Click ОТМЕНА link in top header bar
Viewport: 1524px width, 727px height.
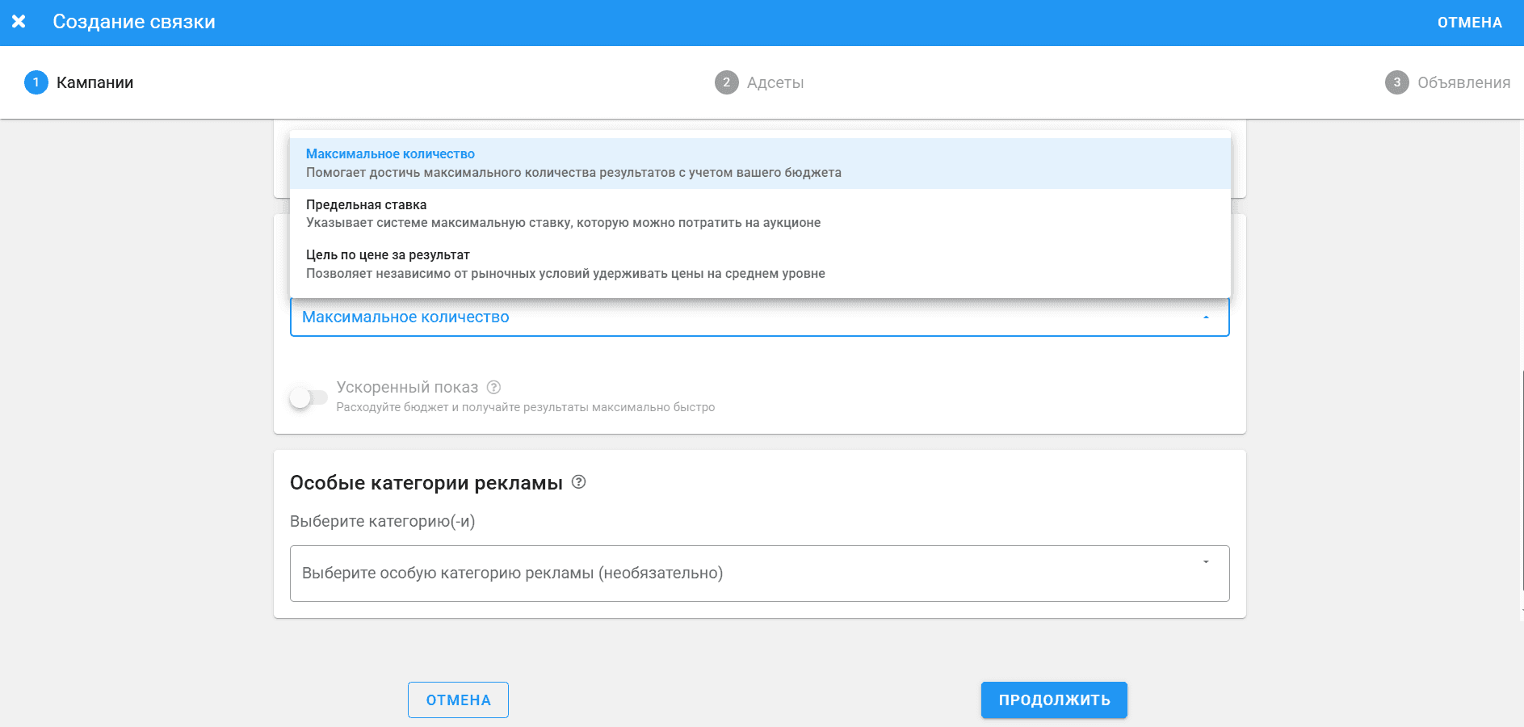pos(1469,23)
